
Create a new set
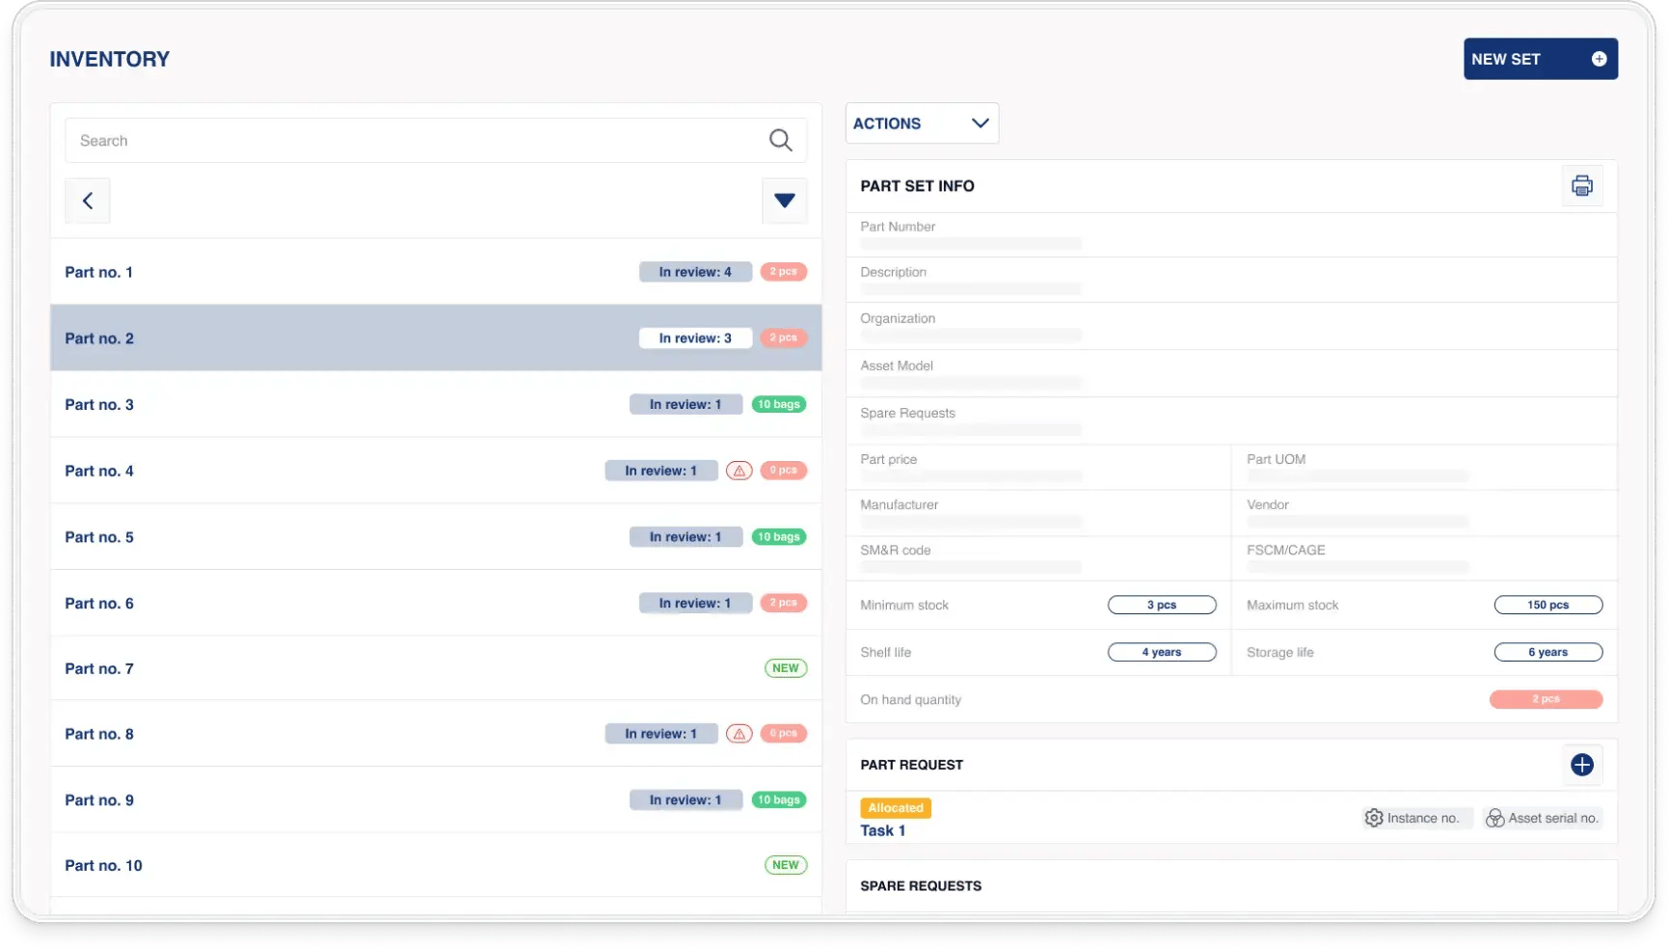1539,59
